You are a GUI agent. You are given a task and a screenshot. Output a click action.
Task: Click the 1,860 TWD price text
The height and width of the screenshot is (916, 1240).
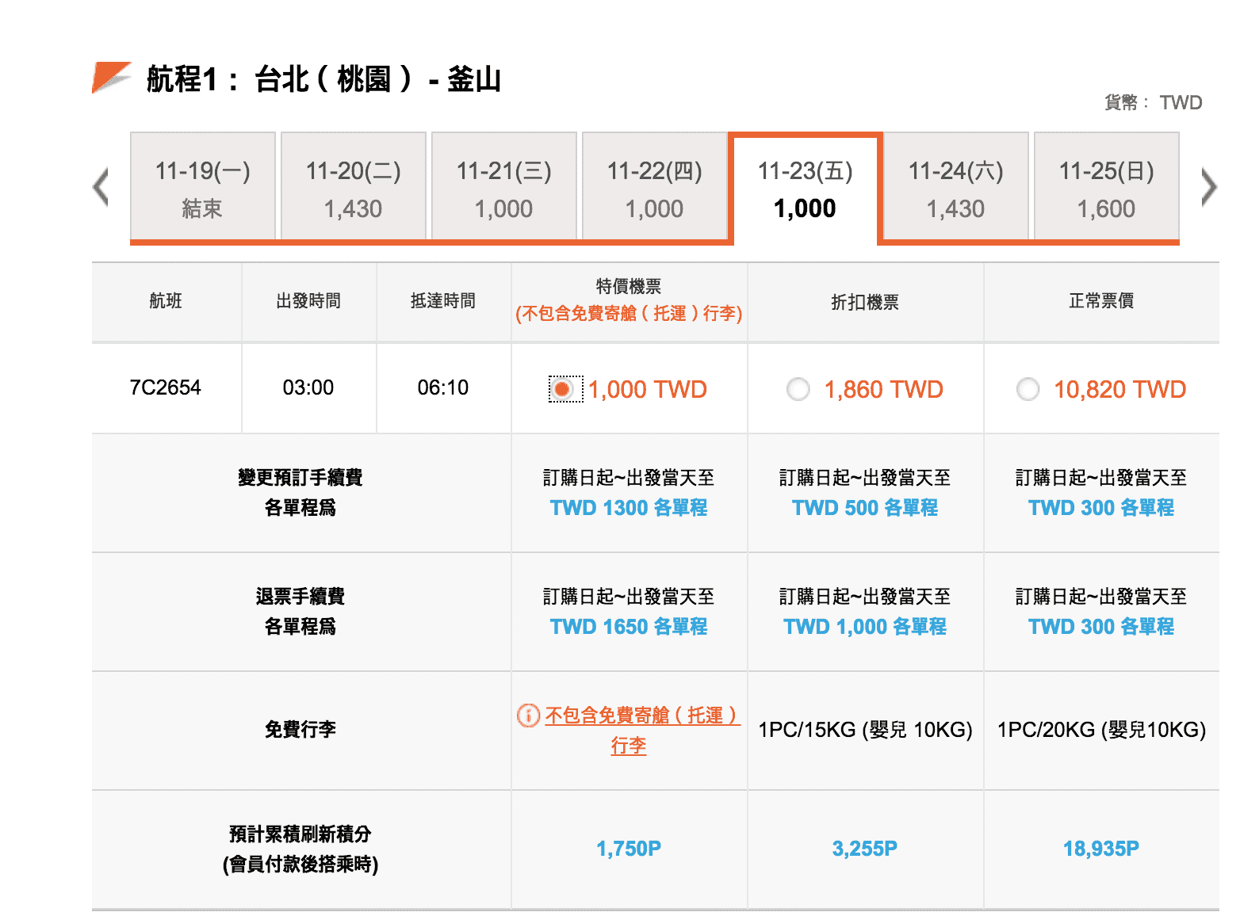click(x=884, y=389)
